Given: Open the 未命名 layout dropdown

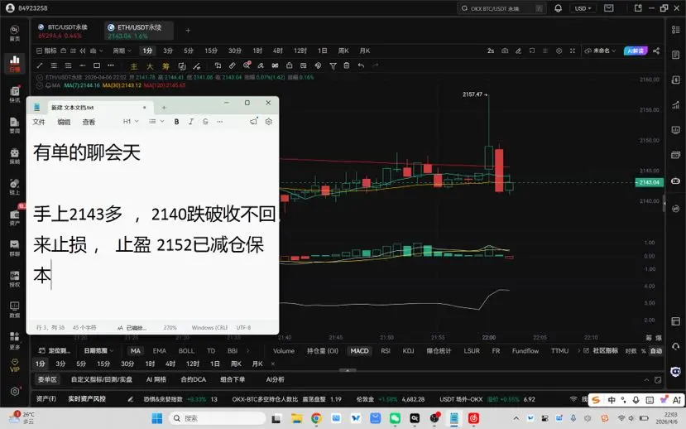Looking at the screenshot, I should coord(600,51).
